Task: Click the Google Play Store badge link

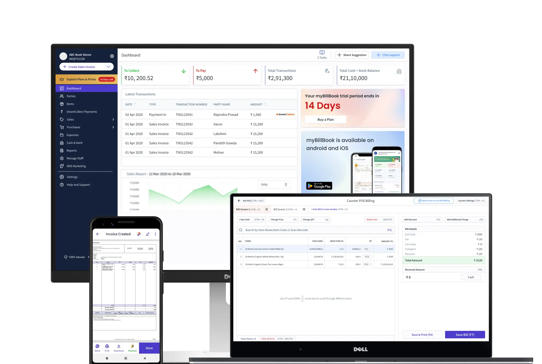Action: 320,186
